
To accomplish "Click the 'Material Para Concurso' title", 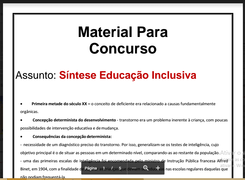I will (123, 40).
